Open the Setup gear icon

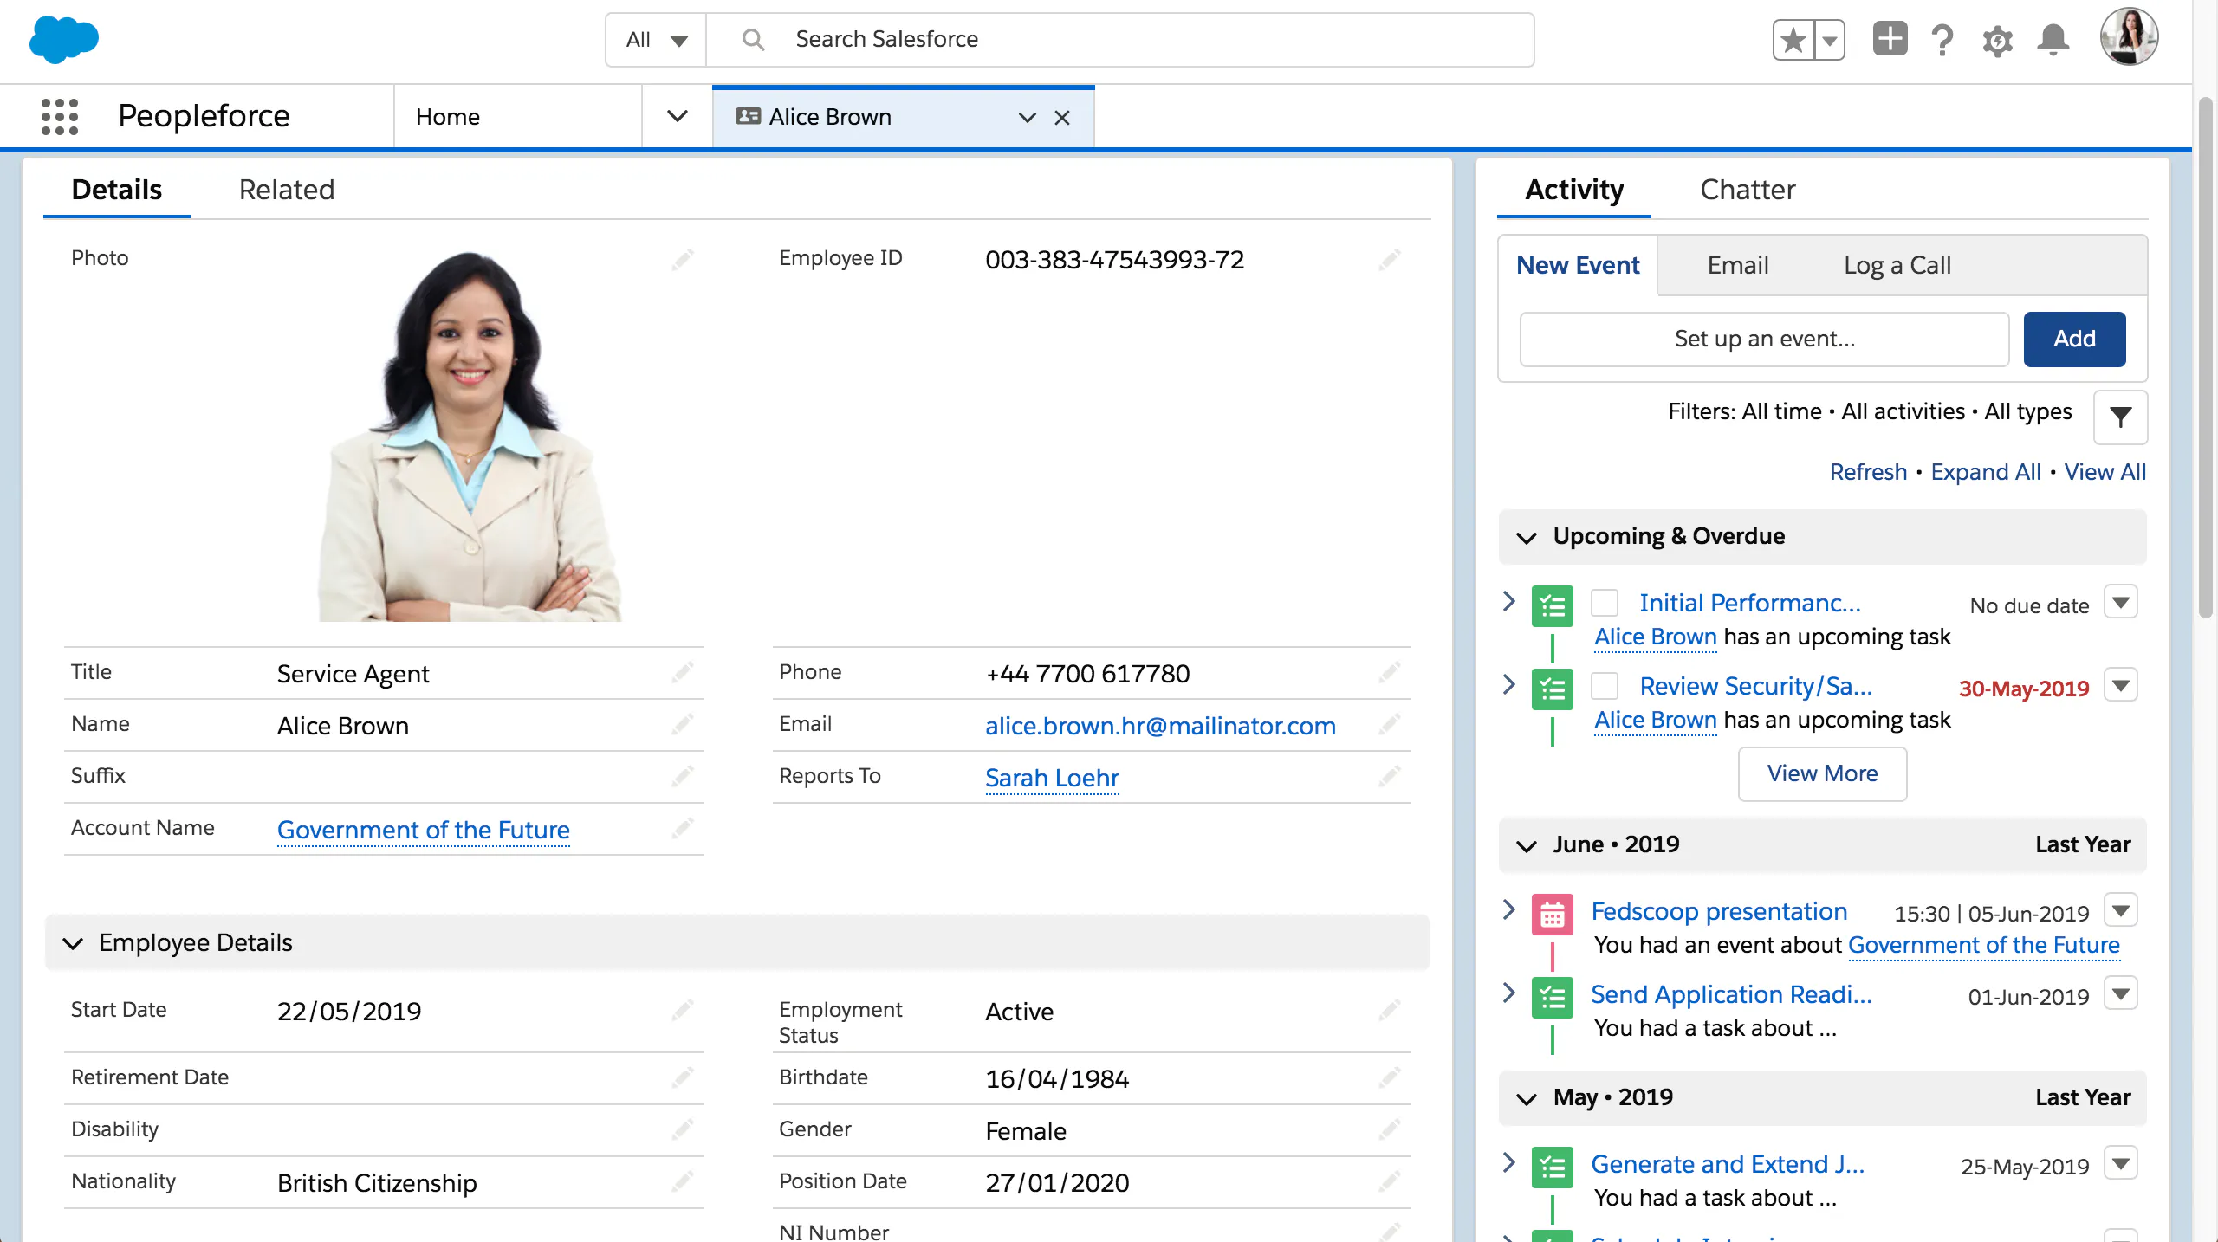tap(1997, 40)
